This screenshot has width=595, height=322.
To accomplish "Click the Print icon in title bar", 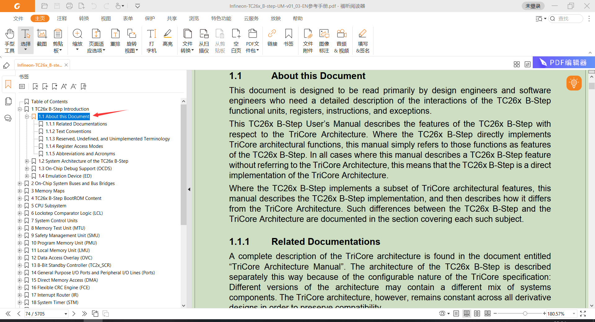I will click(x=69, y=6).
